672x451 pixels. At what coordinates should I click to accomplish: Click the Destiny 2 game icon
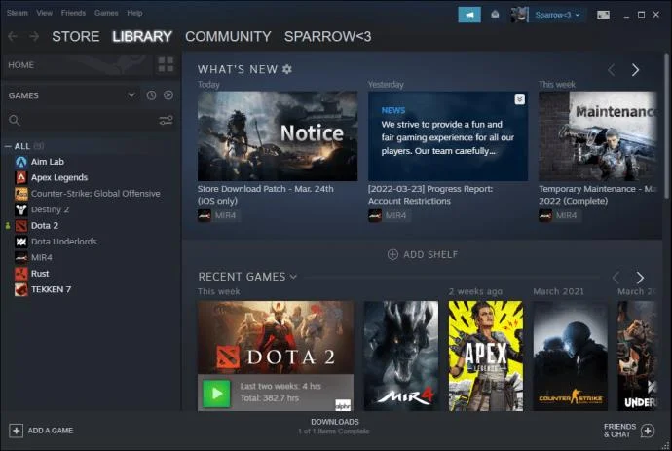[x=21, y=209]
